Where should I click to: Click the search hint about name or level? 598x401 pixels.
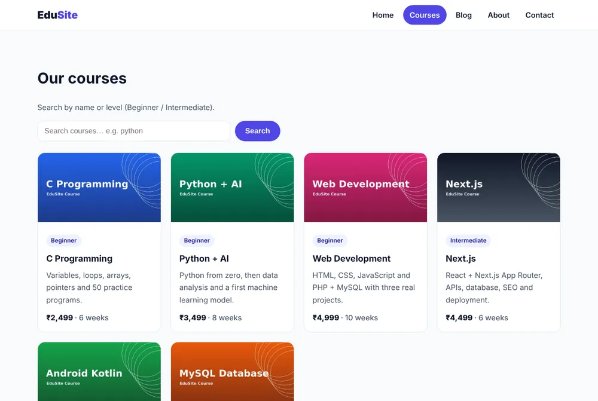(x=126, y=108)
